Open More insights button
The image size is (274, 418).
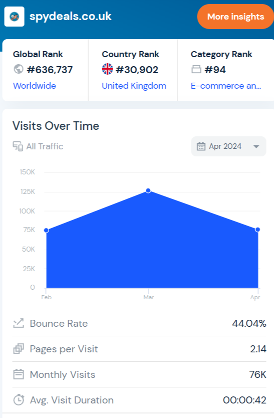[235, 17]
